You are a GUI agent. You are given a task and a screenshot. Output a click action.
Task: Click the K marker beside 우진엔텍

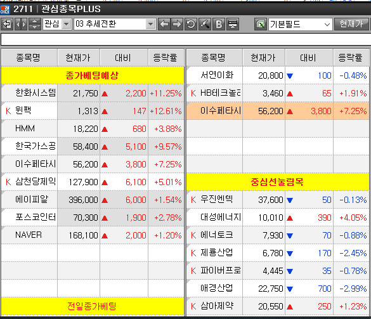pos(193,200)
